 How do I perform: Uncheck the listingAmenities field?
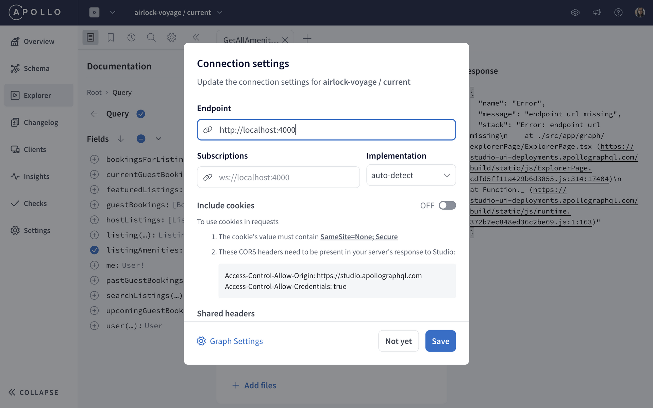[94, 250]
